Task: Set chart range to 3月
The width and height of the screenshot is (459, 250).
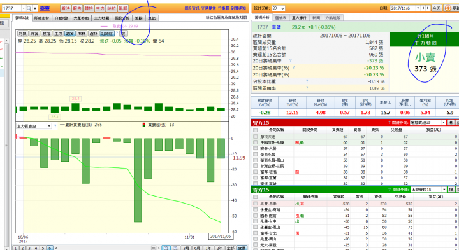Action: click(186, 248)
